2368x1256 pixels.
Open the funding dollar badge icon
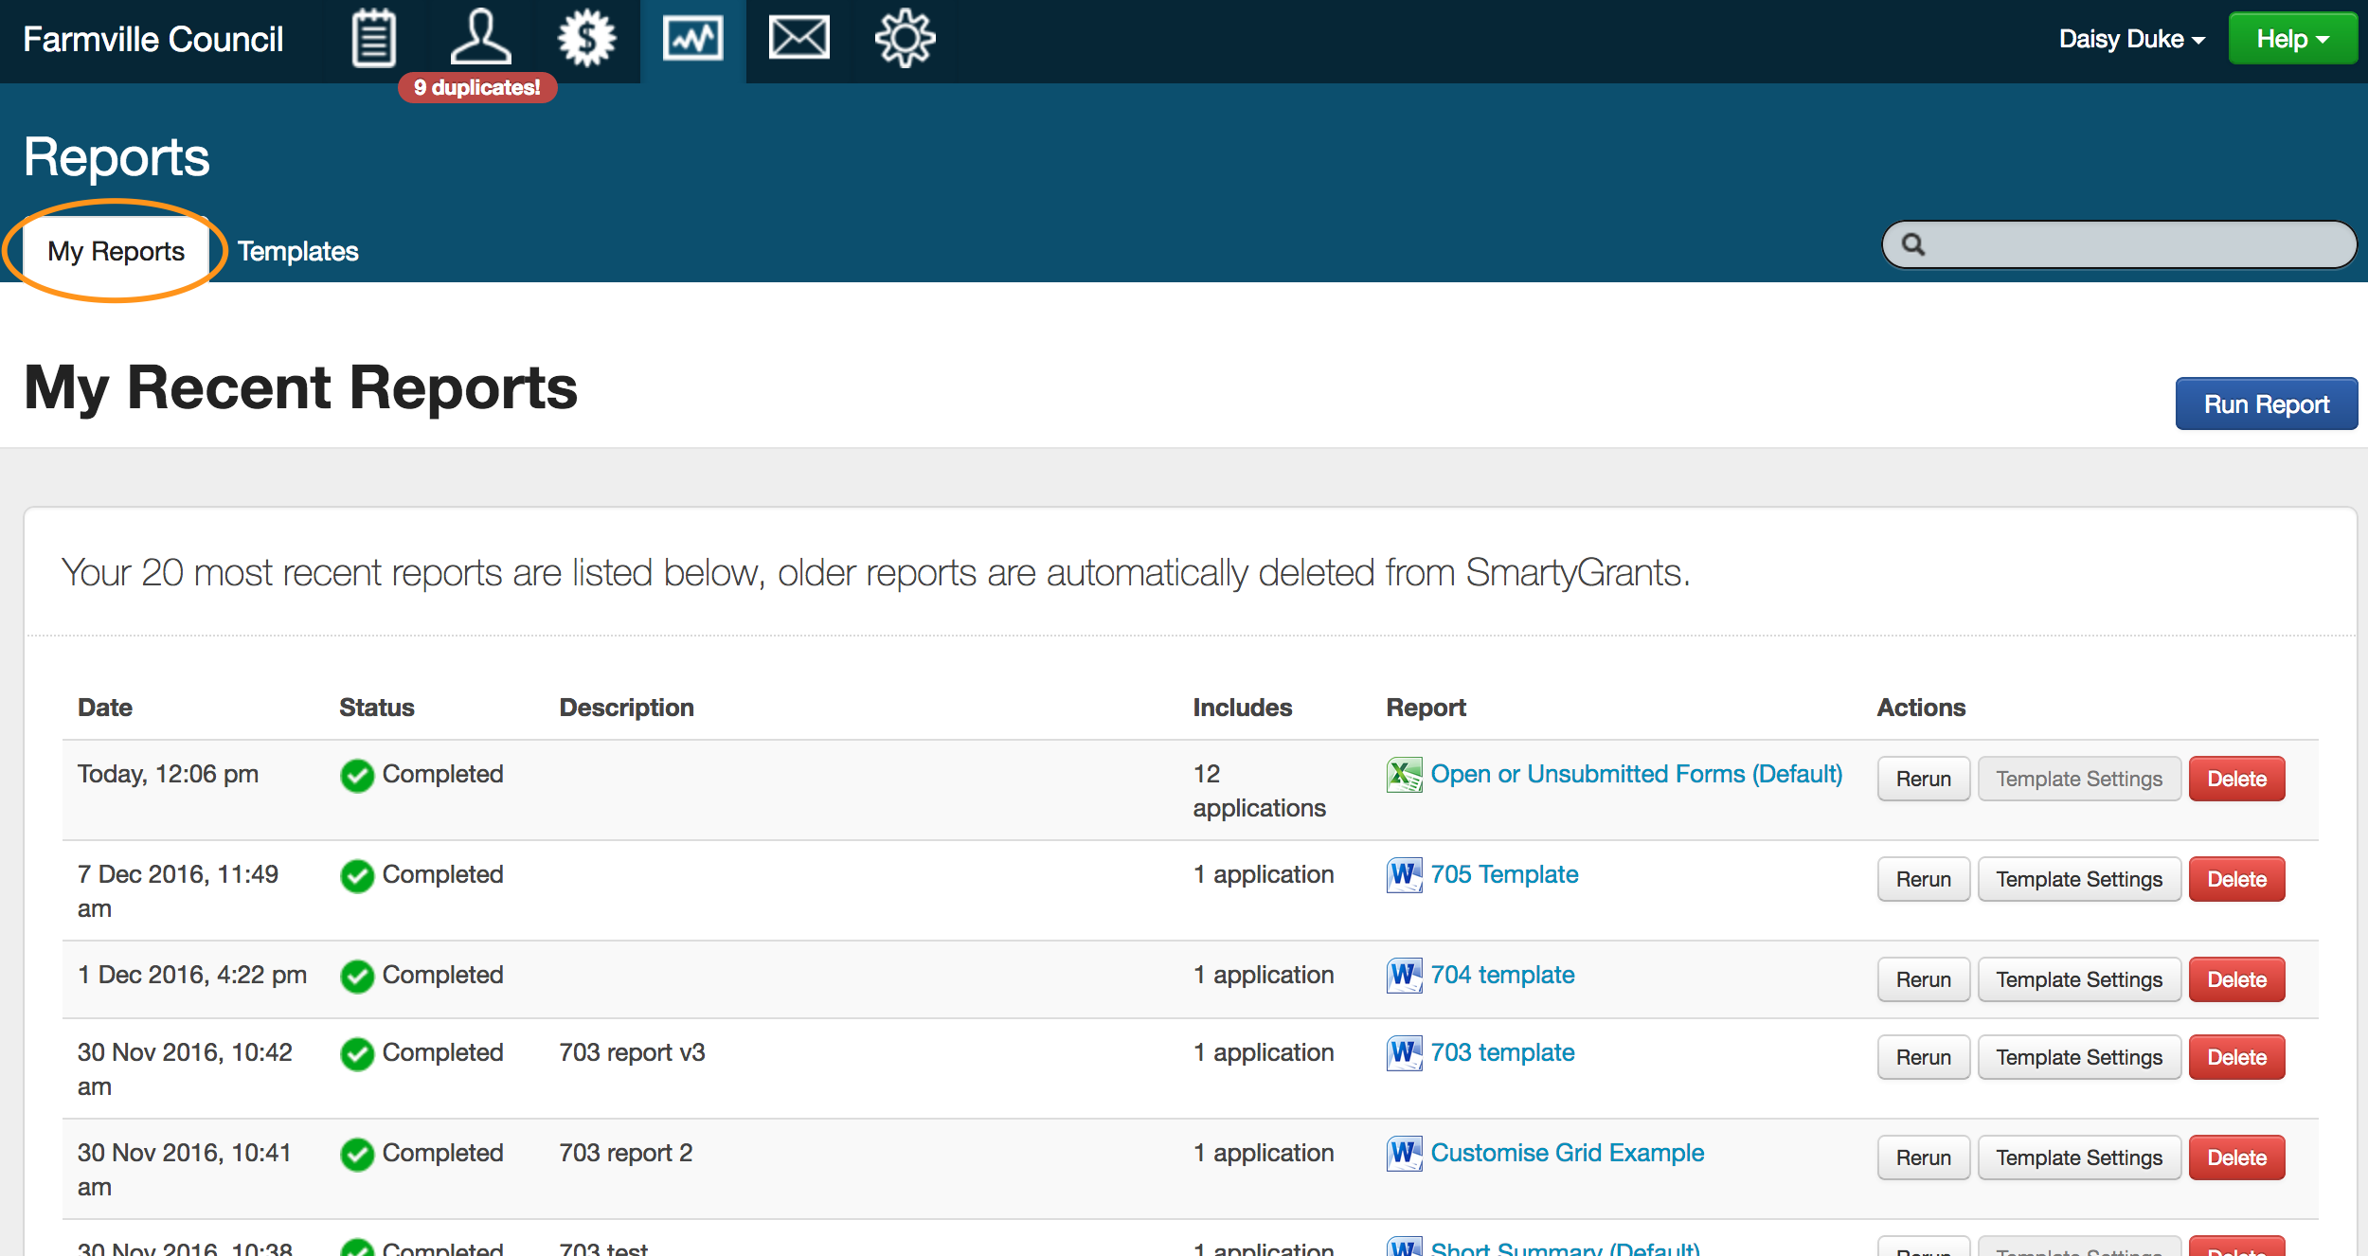coord(586,39)
